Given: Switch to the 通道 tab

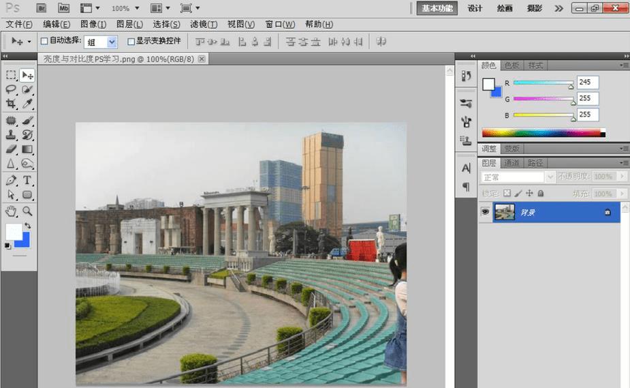Looking at the screenshot, I should tap(511, 163).
